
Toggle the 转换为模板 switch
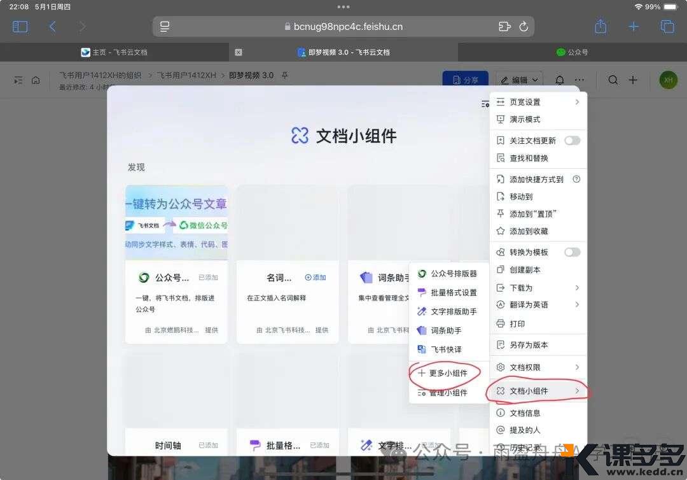point(572,252)
